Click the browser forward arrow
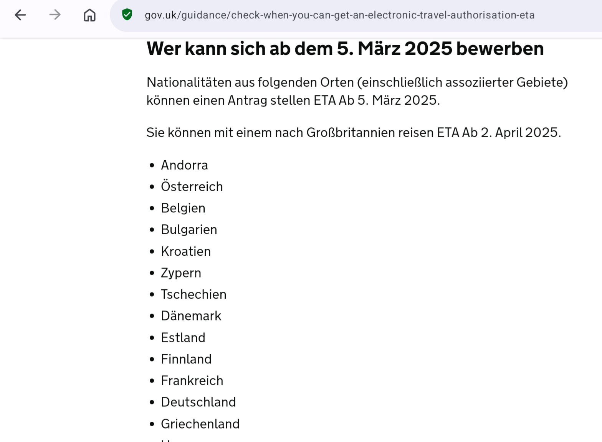This screenshot has height=442, width=602. coord(55,15)
